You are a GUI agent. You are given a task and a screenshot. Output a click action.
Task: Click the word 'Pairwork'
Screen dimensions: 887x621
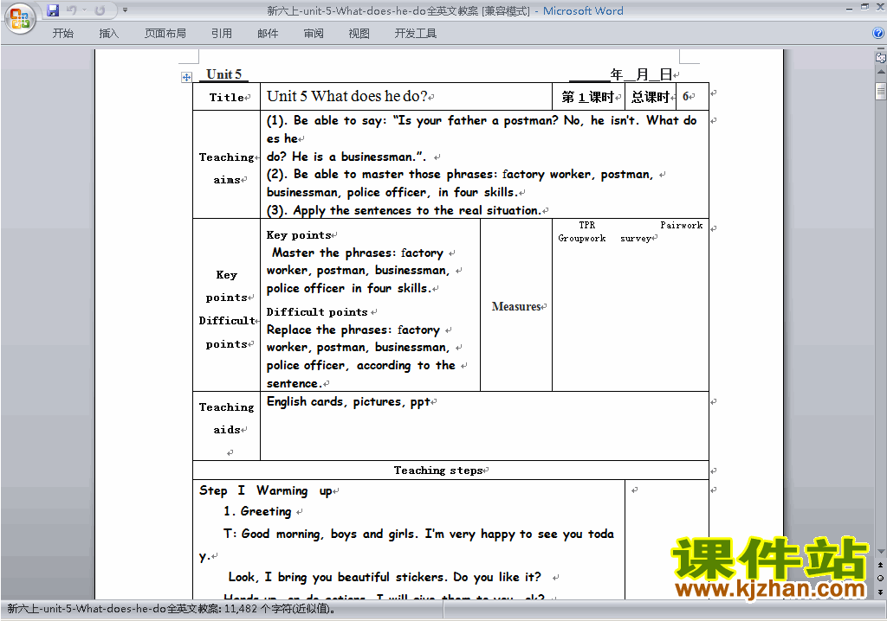[x=681, y=225]
